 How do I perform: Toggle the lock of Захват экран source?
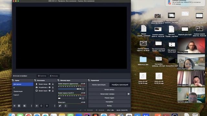click(53, 91)
